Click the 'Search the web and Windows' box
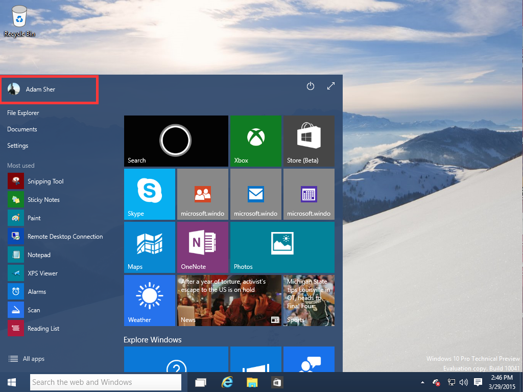 [x=106, y=382]
